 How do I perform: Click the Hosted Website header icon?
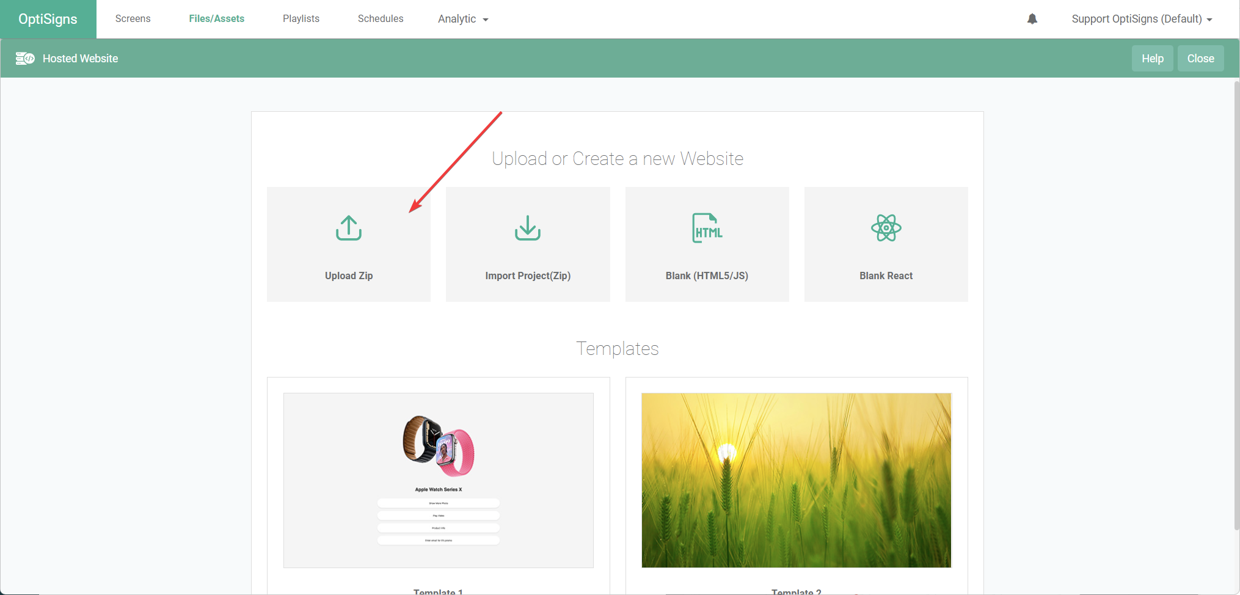25,59
